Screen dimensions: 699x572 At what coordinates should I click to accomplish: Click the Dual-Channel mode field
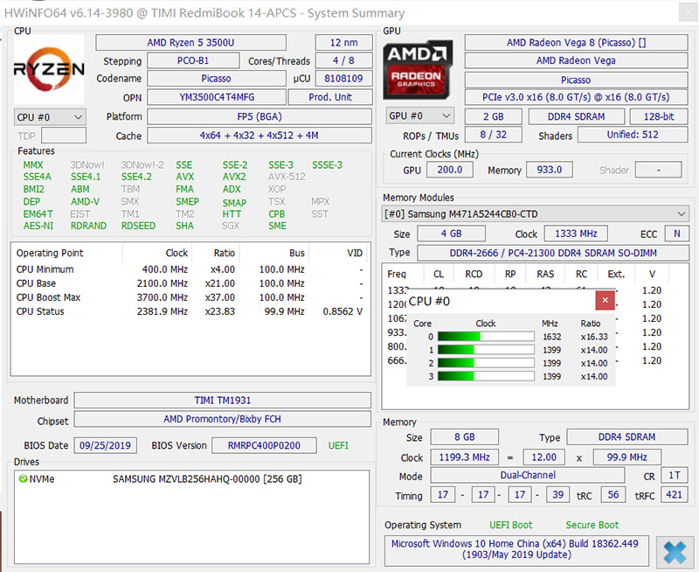[528, 475]
